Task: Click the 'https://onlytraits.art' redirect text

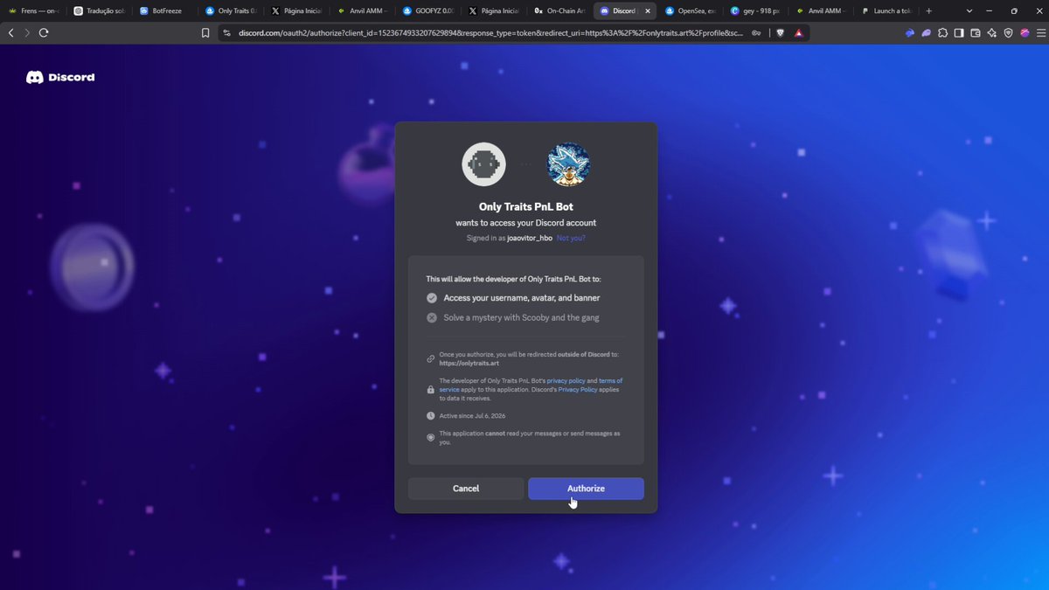Action: click(x=469, y=363)
